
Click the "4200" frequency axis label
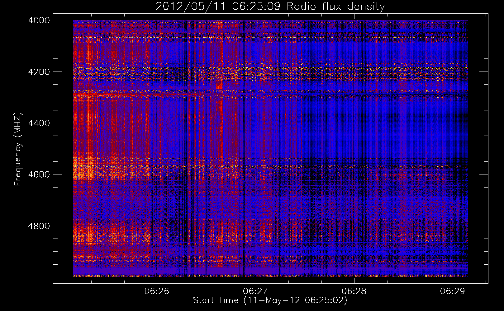pyautogui.click(x=39, y=72)
